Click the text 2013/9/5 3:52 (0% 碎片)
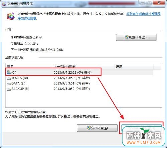The image size is (167, 148). point(72,89)
